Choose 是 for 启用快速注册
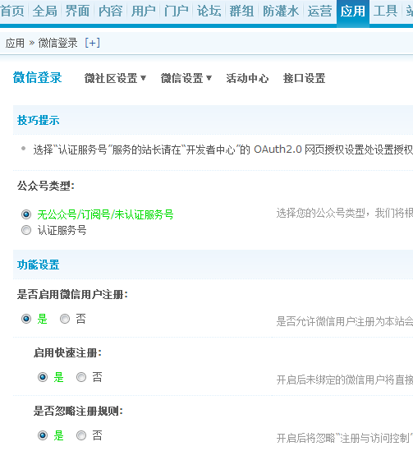 (x=43, y=377)
